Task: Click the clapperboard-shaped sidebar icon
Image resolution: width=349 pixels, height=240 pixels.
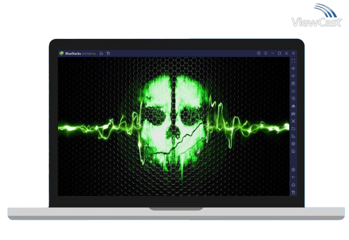Action: (x=293, y=114)
